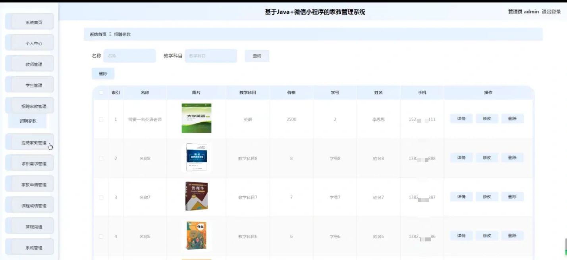Collapse the 招聘家教管理 menu group
Viewport: 567px width, 260px height.
[29, 105]
